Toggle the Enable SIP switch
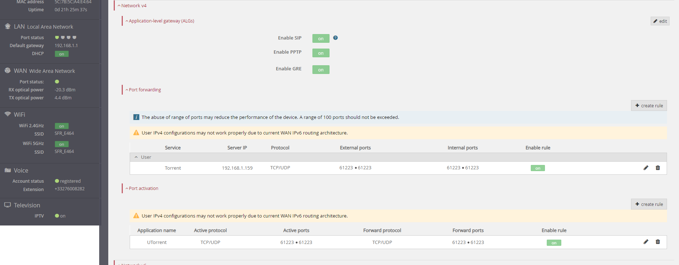 [x=320, y=38]
